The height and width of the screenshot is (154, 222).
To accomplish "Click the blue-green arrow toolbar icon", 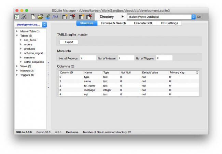I will click(x=48, y=17).
